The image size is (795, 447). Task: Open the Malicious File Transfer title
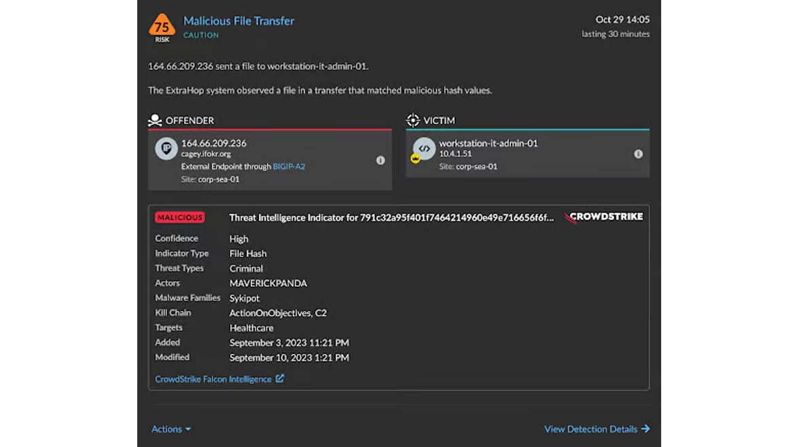238,21
